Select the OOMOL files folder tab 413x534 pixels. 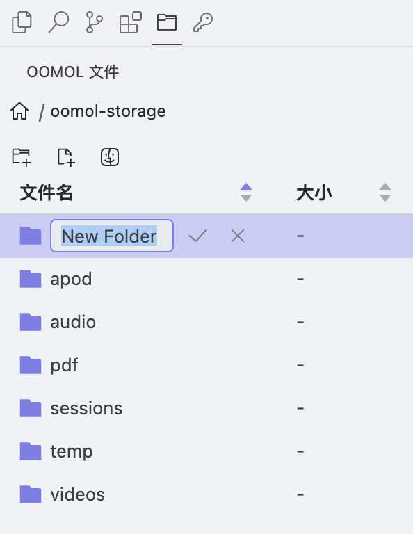166,22
